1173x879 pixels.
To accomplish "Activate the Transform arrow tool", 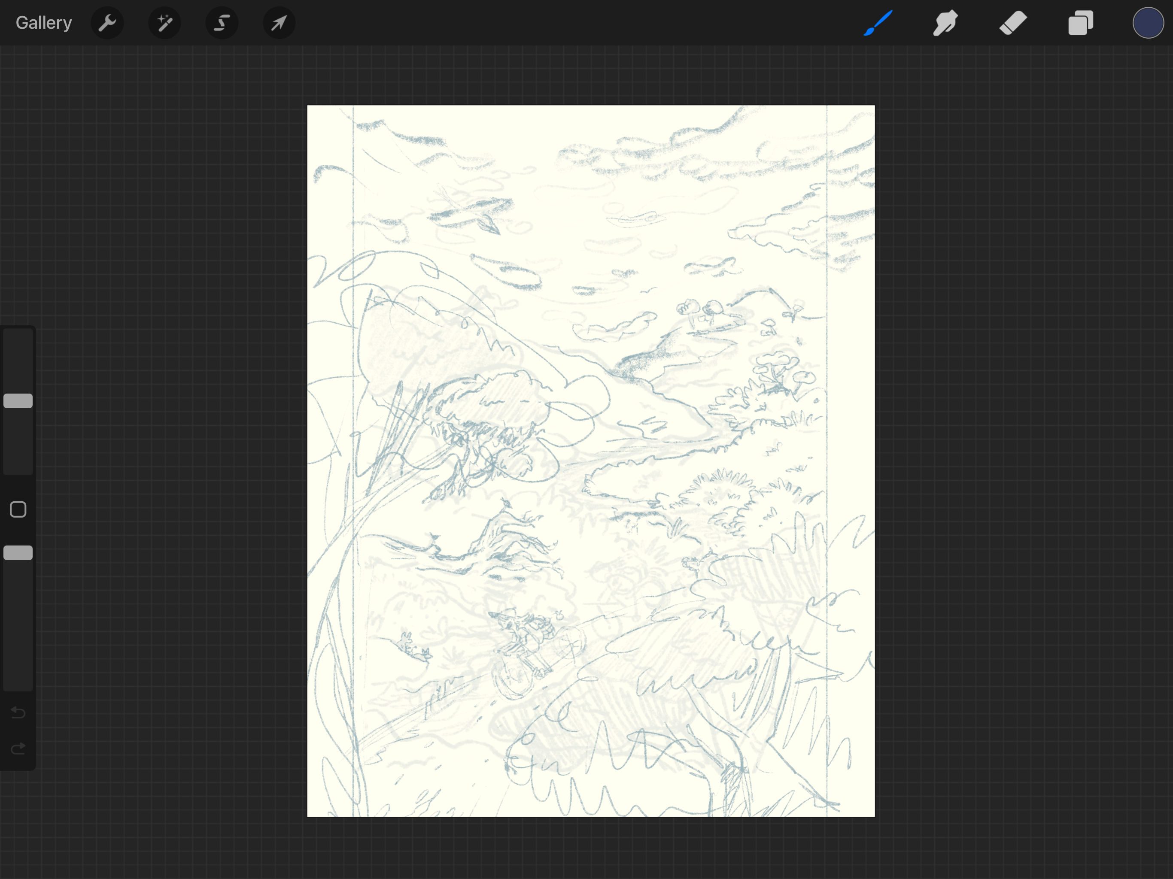I will (279, 23).
